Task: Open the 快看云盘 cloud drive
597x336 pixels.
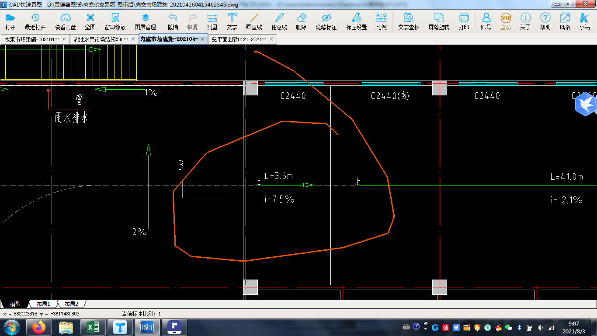Action: [65, 21]
